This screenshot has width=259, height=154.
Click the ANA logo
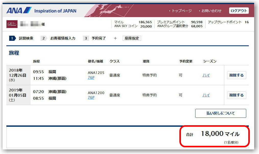pyautogui.click(x=19, y=10)
